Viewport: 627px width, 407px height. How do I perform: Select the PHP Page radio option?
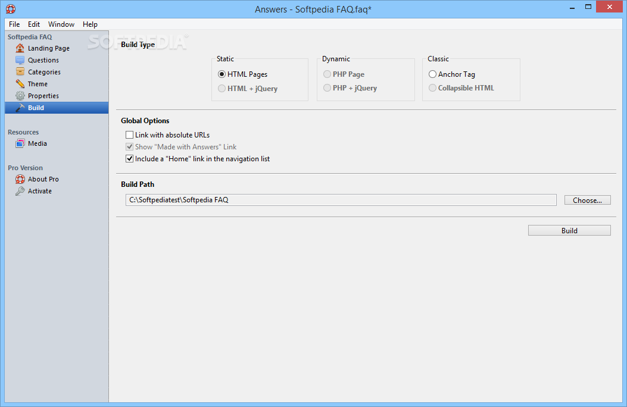coord(327,74)
